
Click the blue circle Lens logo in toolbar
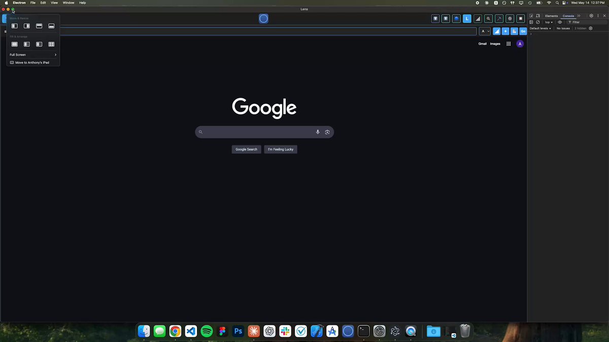[x=263, y=19]
